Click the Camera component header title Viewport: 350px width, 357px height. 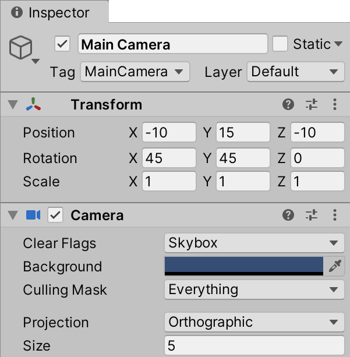tap(97, 215)
